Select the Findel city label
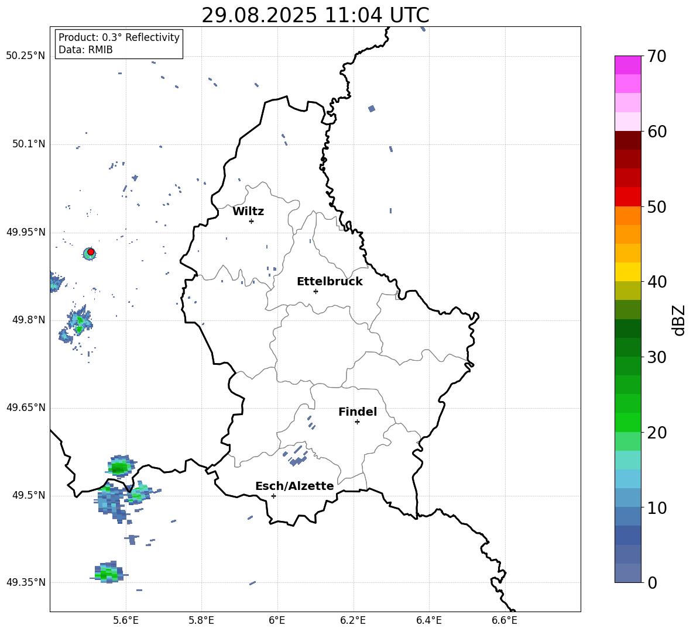 tap(358, 412)
